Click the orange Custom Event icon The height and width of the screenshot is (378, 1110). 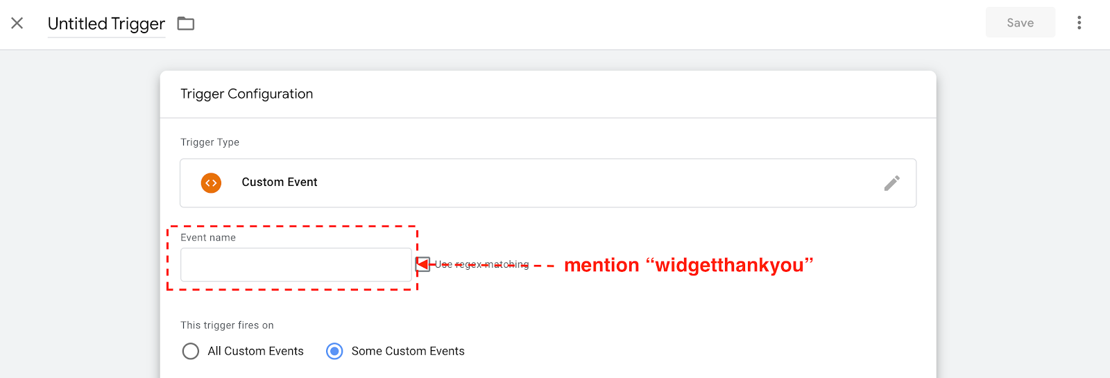211,182
